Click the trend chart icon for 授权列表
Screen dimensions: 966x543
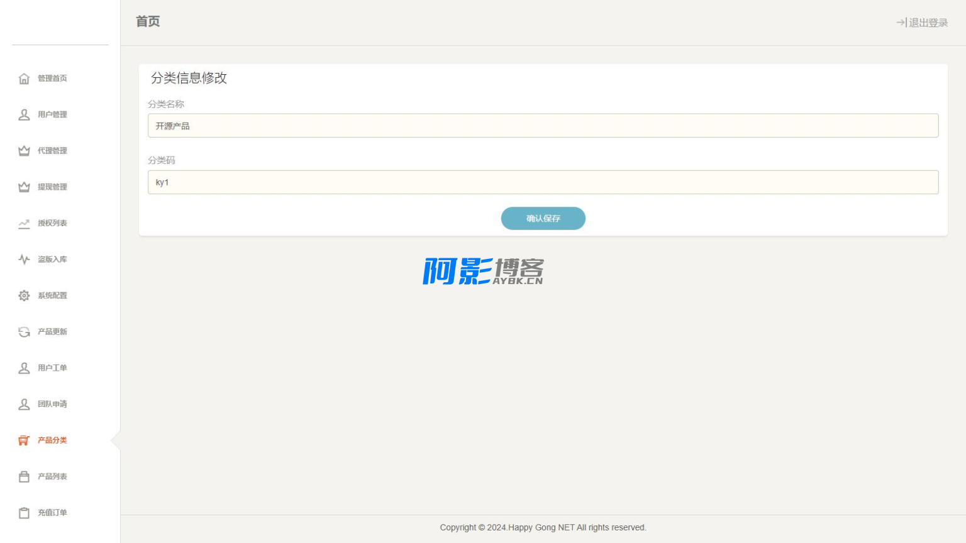(x=24, y=224)
